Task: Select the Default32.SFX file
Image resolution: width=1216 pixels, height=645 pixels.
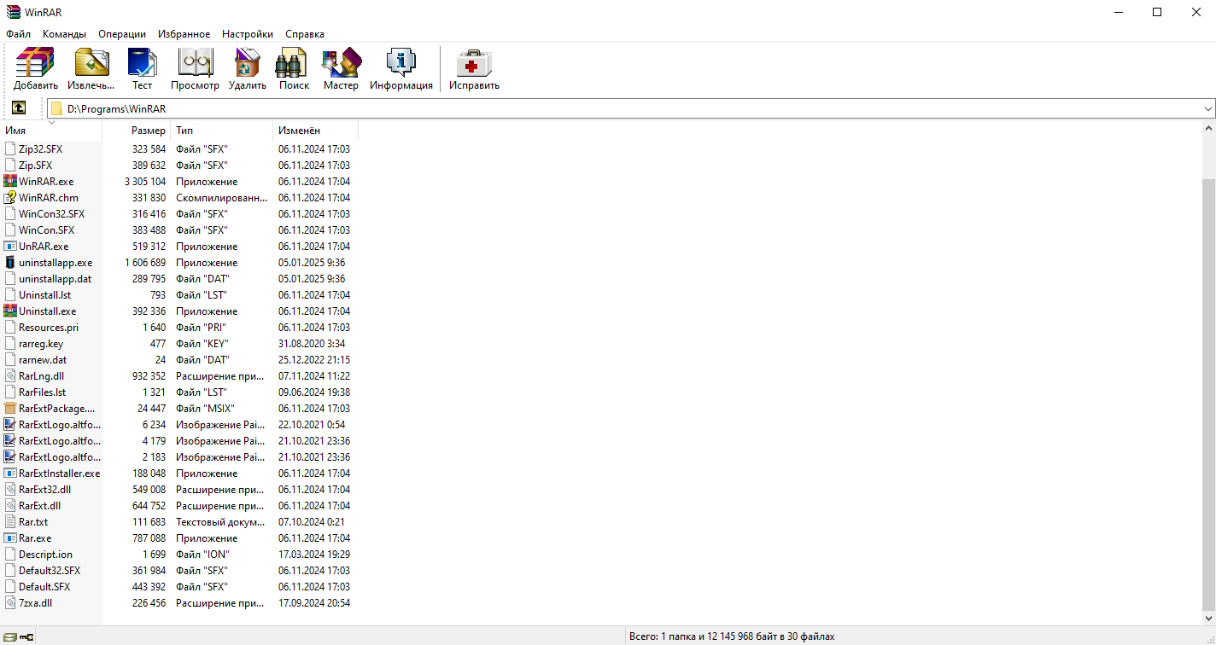Action: (50, 571)
